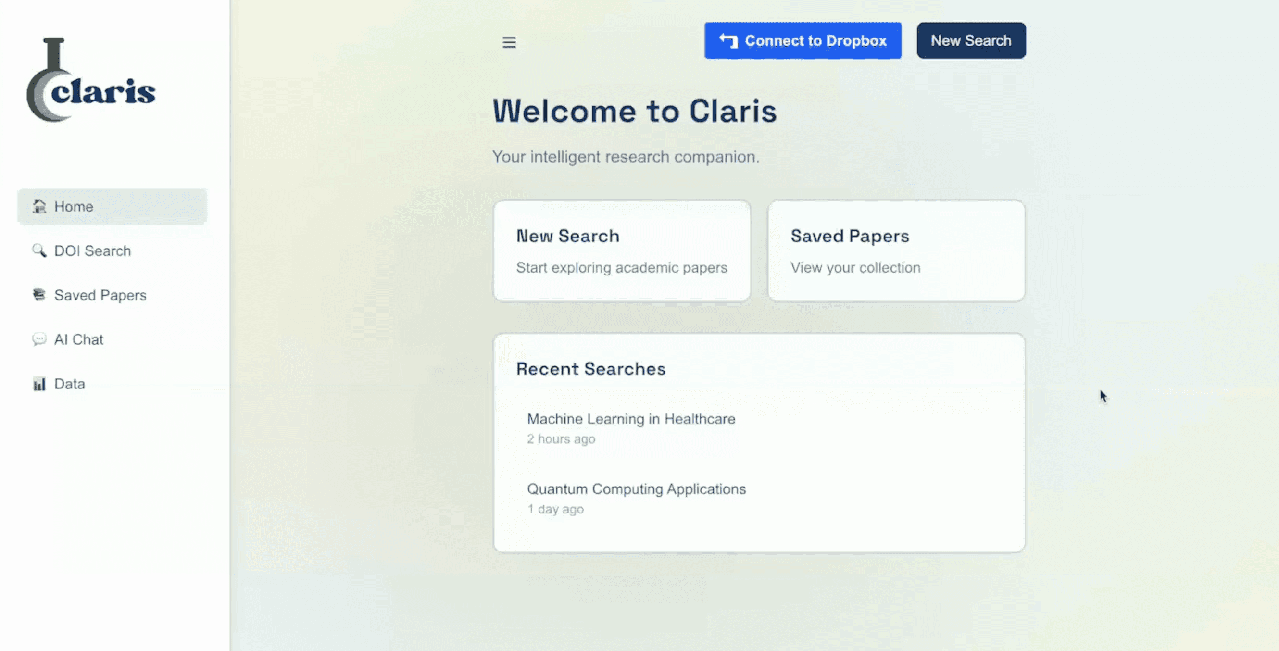Viewport: 1279px width, 651px height.
Task: Open the Saved Papers card
Action: [896, 251]
